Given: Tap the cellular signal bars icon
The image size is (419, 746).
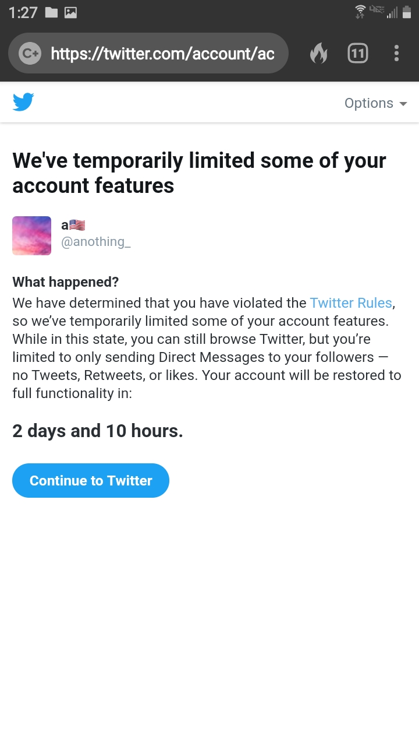Looking at the screenshot, I should (392, 13).
